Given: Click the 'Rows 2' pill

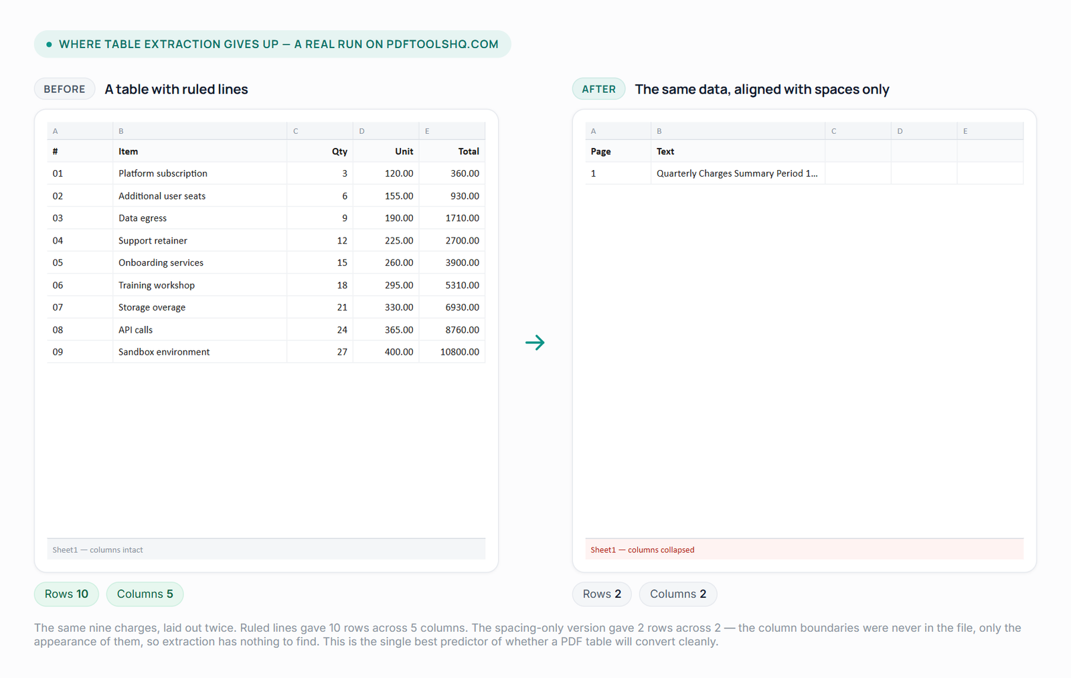Looking at the screenshot, I should pos(602,594).
